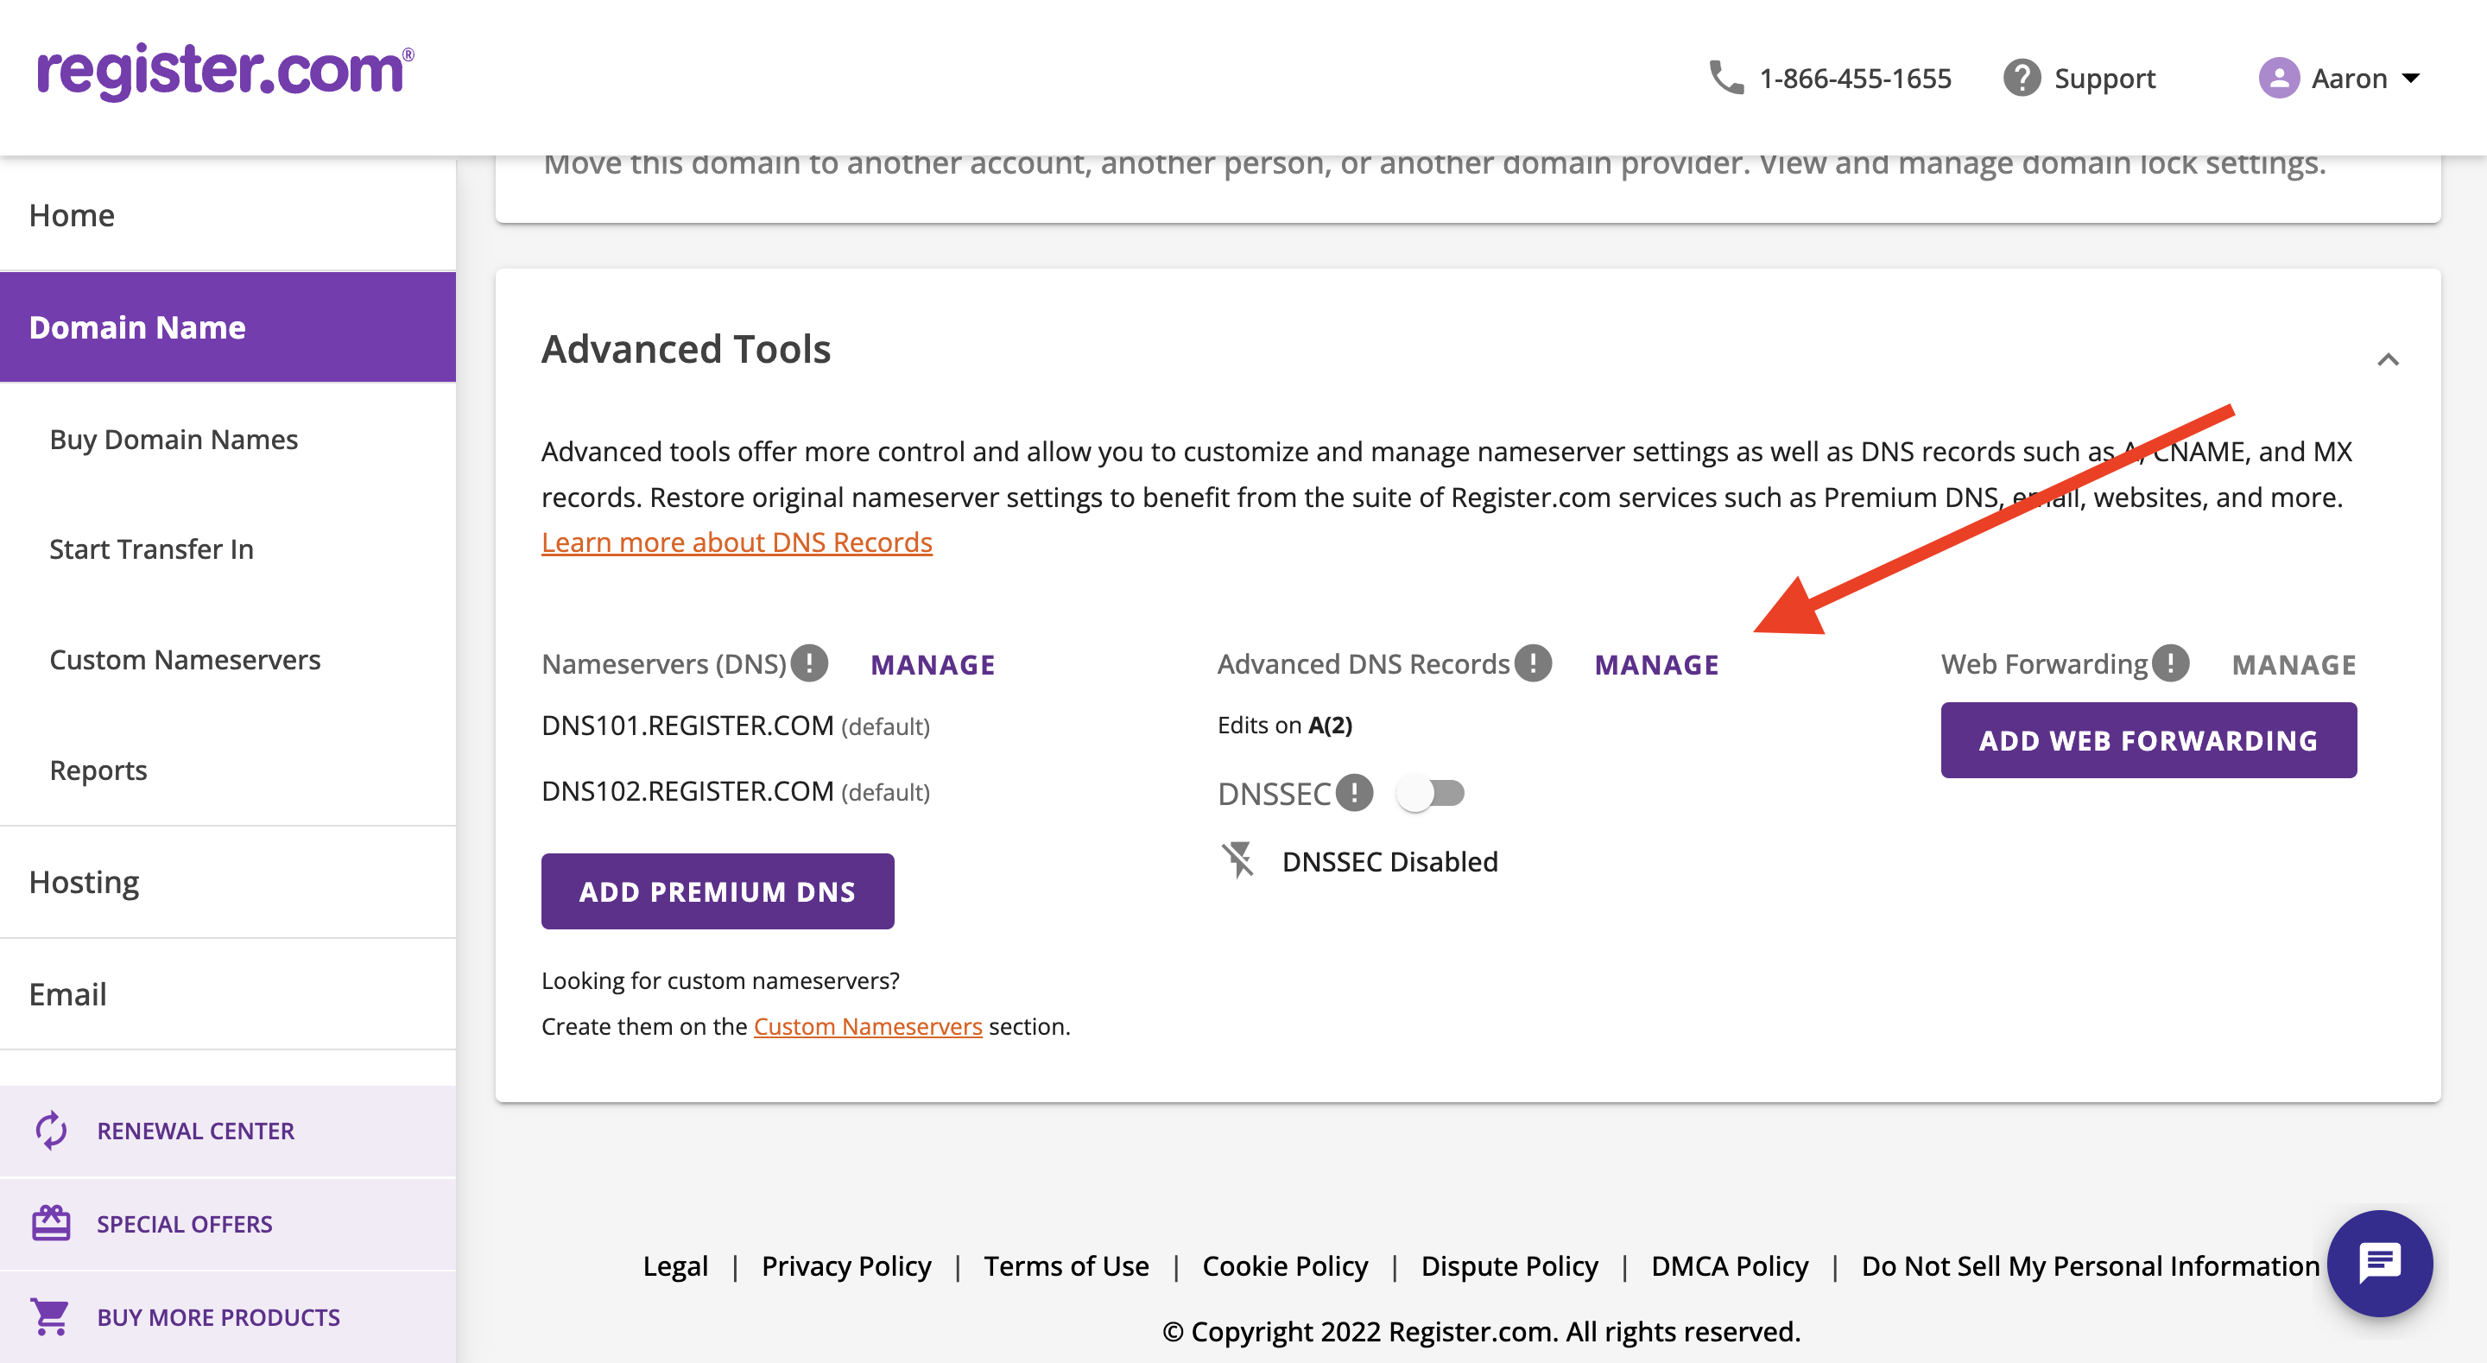Click RENEWAL CENTER text link
This screenshot has height=1363, width=2487.
pos(196,1132)
